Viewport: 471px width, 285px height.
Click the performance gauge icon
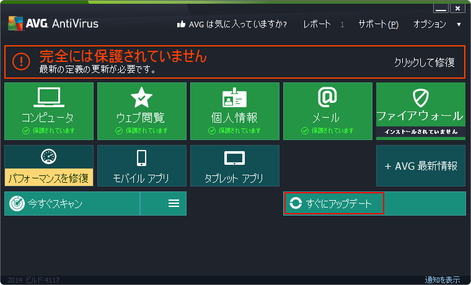pyautogui.click(x=49, y=157)
